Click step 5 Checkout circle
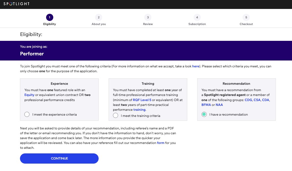Viewport: 292px width, 171px height. (x=246, y=17)
